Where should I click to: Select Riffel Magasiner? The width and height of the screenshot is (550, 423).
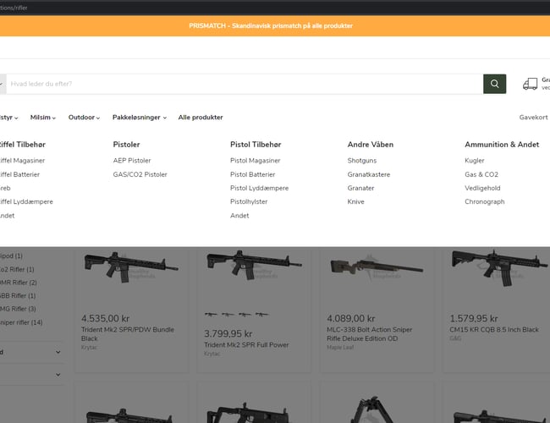click(x=22, y=161)
